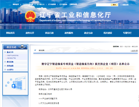Open the 工业和信息化部 top link
Image resolution: width=139 pixels, height=107 pixels.
(28, 4)
